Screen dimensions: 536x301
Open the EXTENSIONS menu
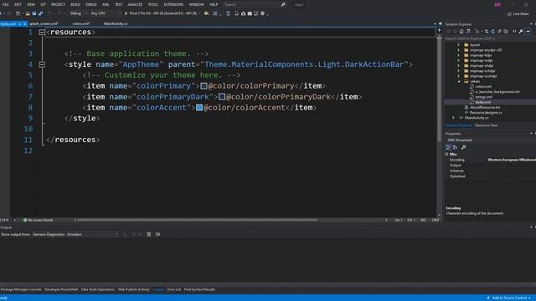173,4
